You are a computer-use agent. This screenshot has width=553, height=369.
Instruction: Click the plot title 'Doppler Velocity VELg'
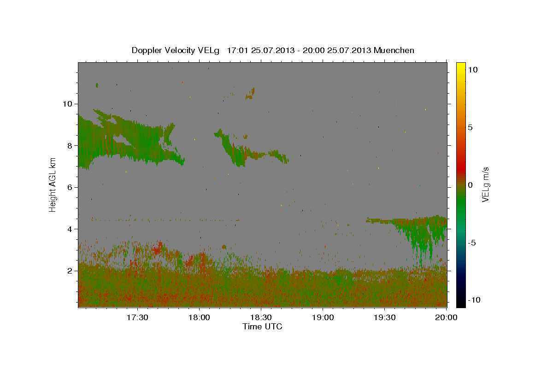[175, 50]
